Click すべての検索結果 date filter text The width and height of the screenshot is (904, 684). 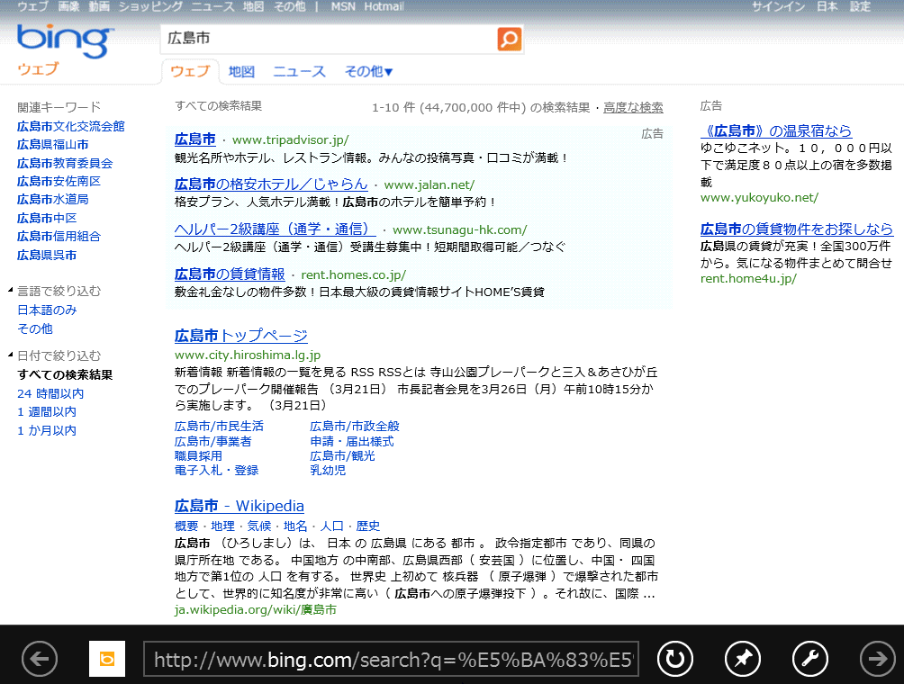65,374
